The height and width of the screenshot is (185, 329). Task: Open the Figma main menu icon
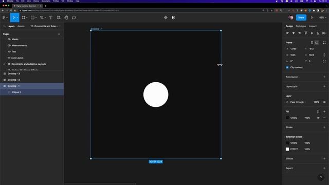pos(4,17)
